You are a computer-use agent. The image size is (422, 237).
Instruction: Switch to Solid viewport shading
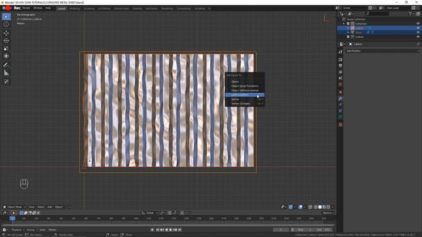[320, 207]
